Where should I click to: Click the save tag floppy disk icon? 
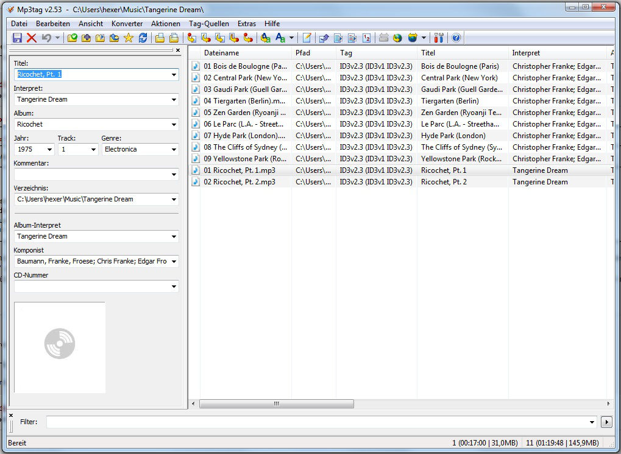point(17,38)
